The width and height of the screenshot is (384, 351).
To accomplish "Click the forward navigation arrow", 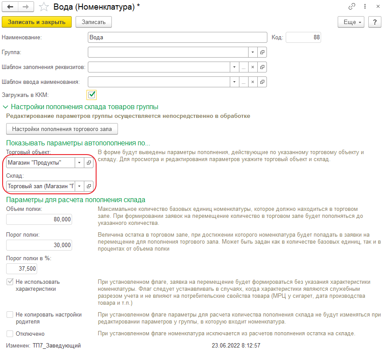I will point(26,7).
